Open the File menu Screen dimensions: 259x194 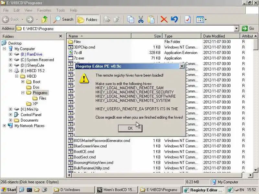[x=6, y=10]
